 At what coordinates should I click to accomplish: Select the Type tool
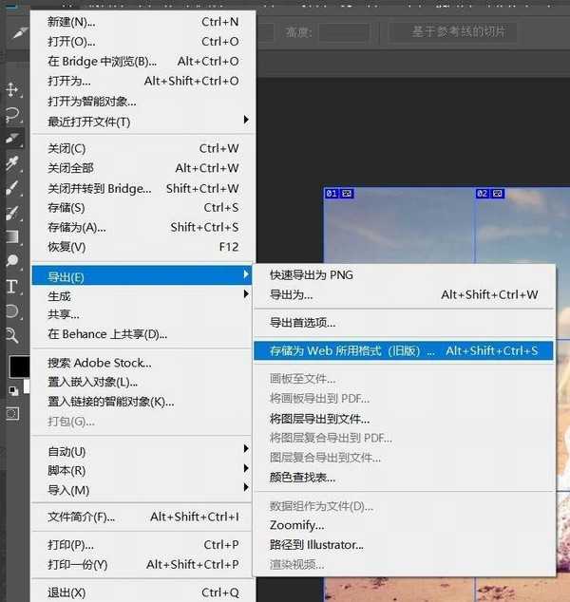(12, 286)
